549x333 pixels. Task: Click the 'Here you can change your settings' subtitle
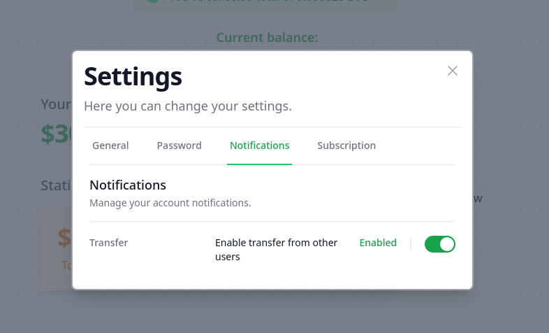pyautogui.click(x=187, y=107)
